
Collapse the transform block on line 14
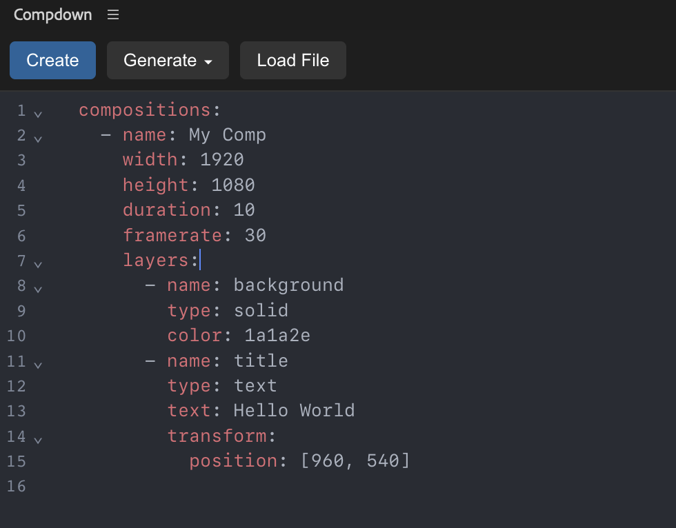pyautogui.click(x=37, y=440)
